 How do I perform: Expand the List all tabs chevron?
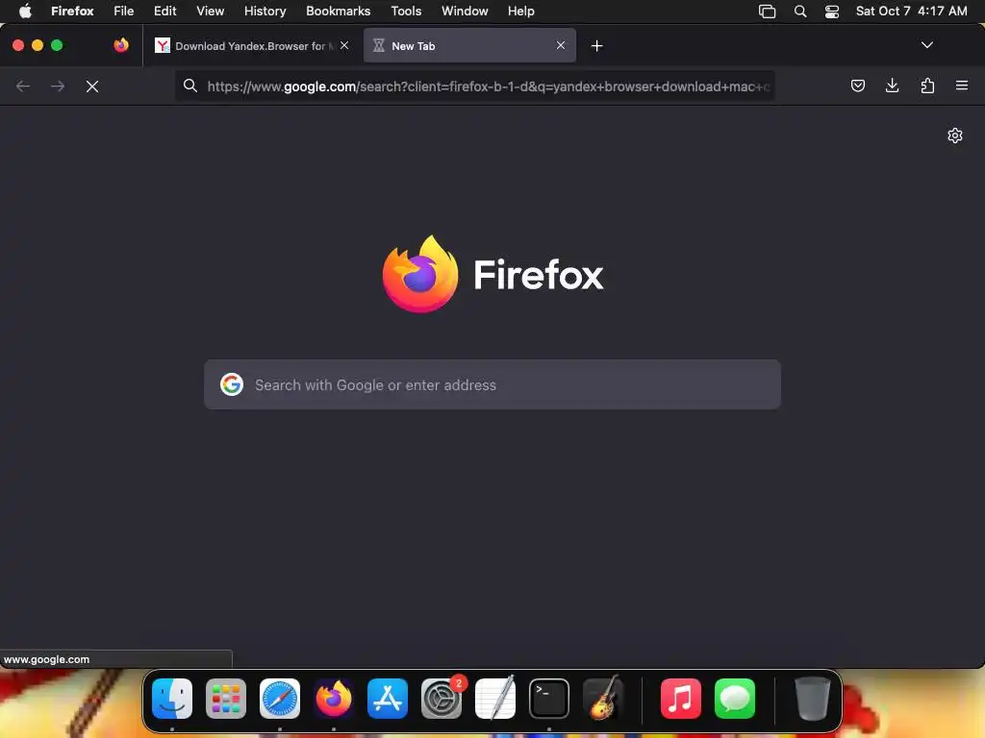[x=926, y=45]
